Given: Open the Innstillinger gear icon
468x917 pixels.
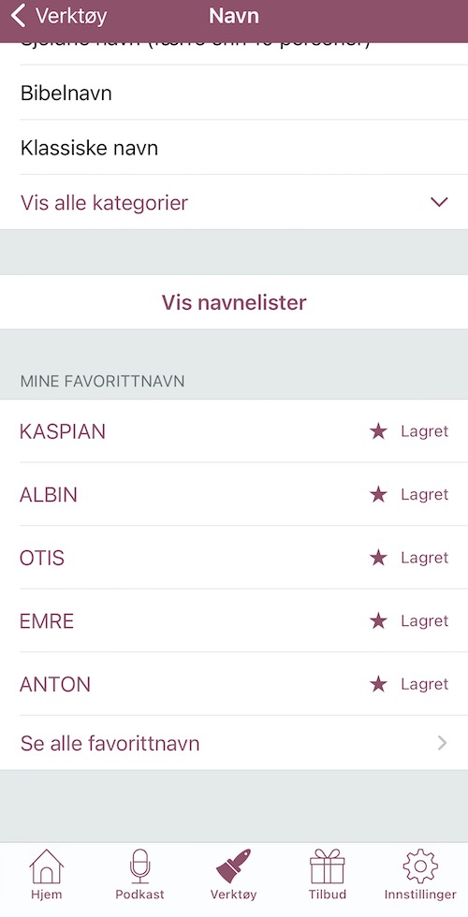Looking at the screenshot, I should tap(420, 866).
